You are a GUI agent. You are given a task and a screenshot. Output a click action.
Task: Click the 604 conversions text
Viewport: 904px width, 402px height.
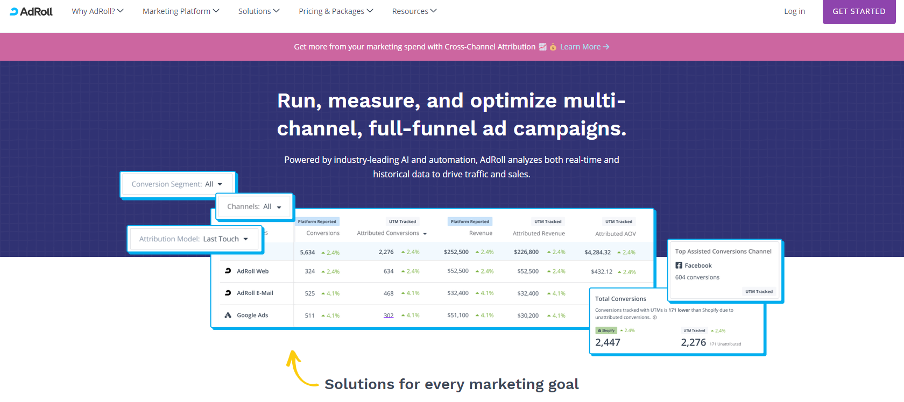point(697,277)
